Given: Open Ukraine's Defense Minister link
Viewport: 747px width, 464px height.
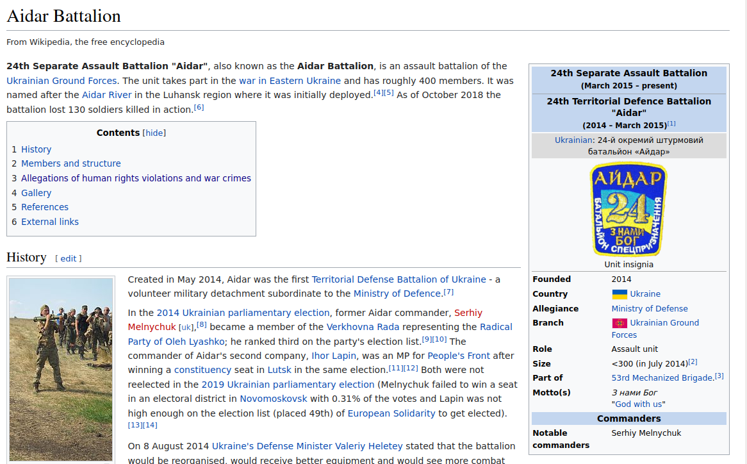Looking at the screenshot, I should 272,446.
